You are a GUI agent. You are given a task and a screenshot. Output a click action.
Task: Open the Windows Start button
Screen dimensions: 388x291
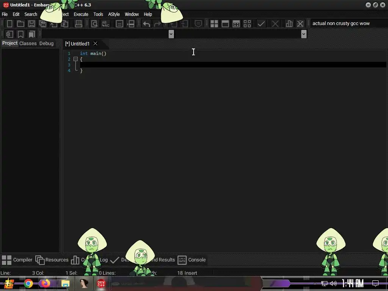[x=9, y=283]
